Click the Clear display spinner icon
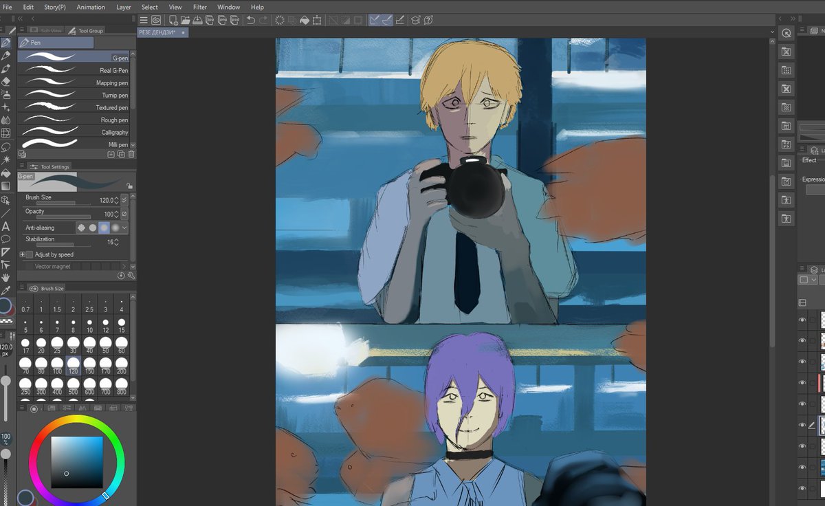 tap(280, 20)
